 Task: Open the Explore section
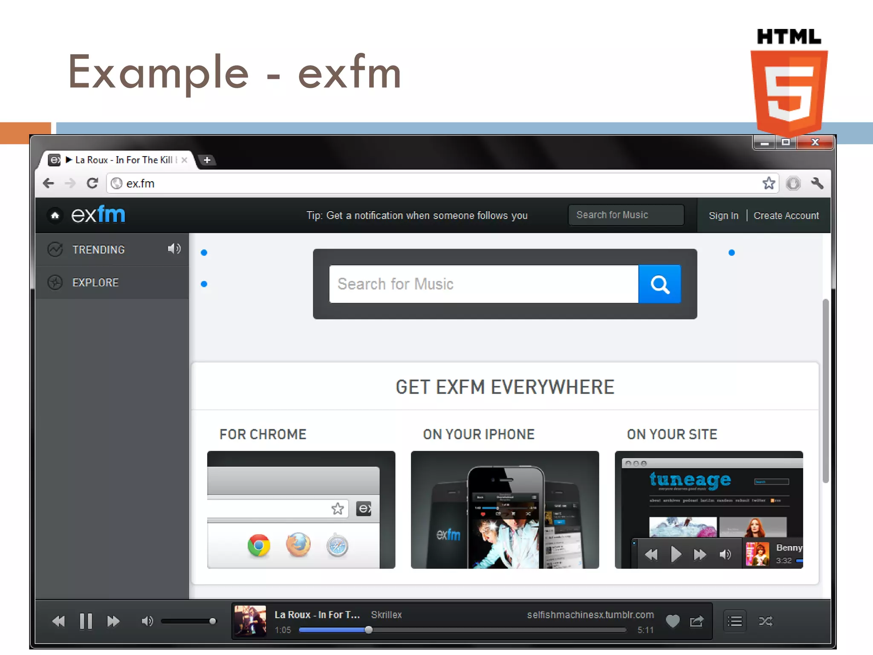tap(95, 282)
